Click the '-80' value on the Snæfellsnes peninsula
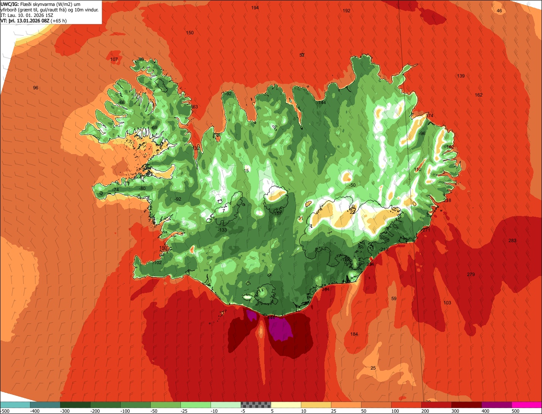 (142, 189)
